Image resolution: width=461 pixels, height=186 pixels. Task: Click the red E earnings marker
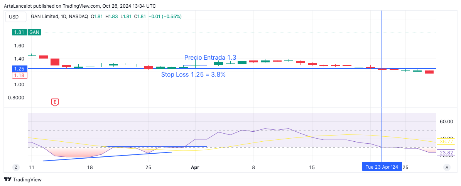(x=55, y=102)
